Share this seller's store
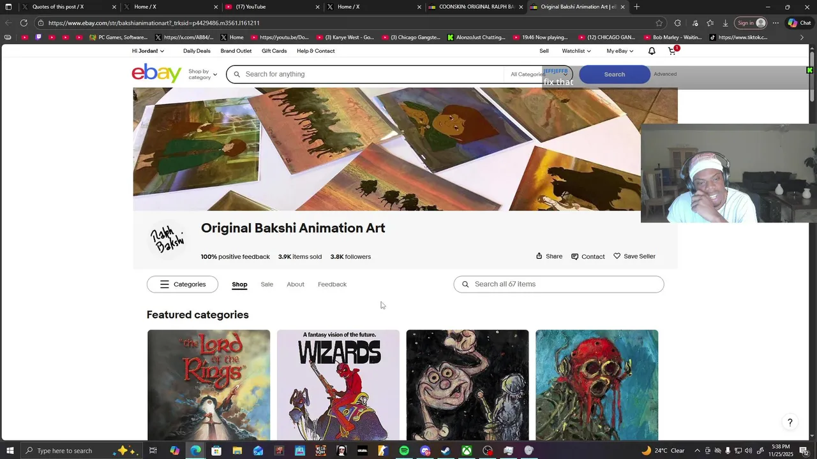Screen dimensions: 817x459 549,256
